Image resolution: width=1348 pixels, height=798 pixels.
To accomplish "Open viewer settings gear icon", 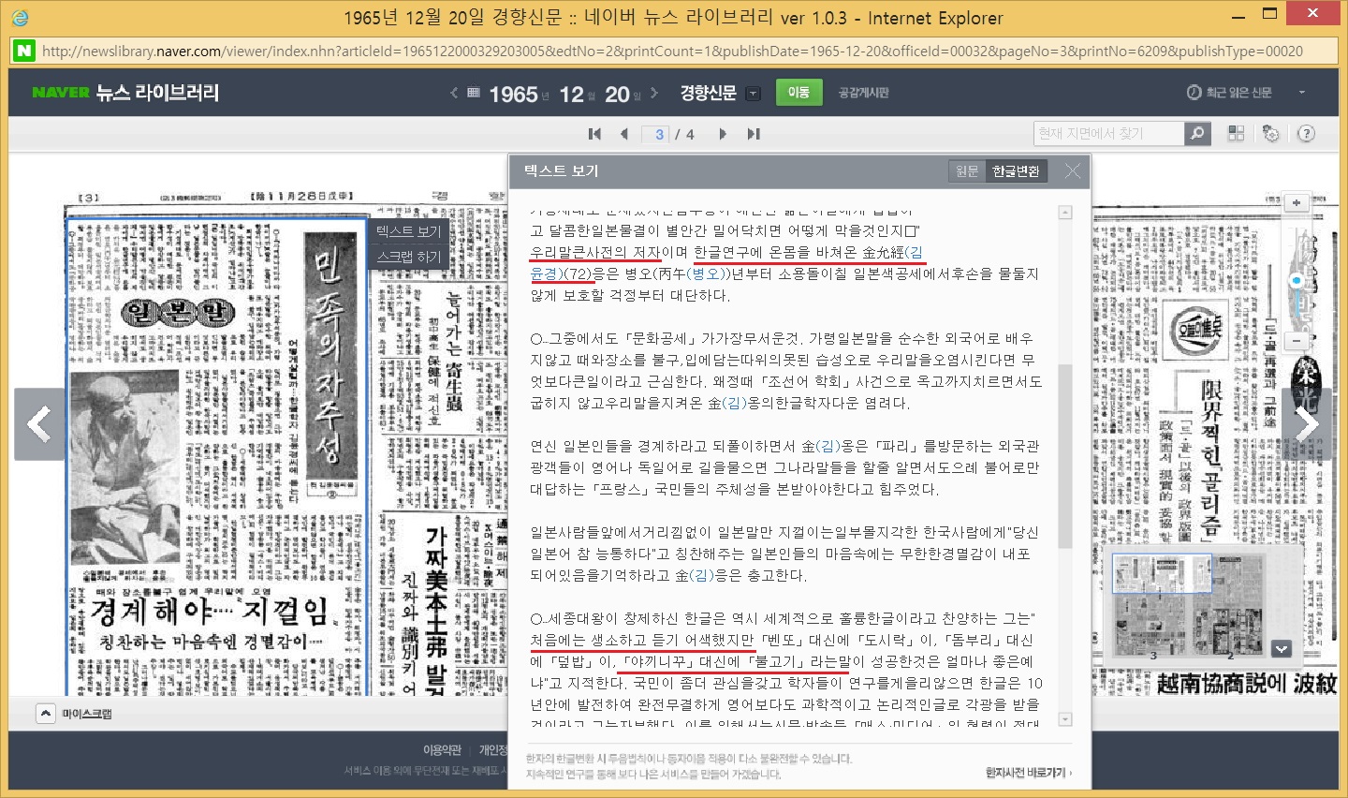I will click(x=1270, y=134).
